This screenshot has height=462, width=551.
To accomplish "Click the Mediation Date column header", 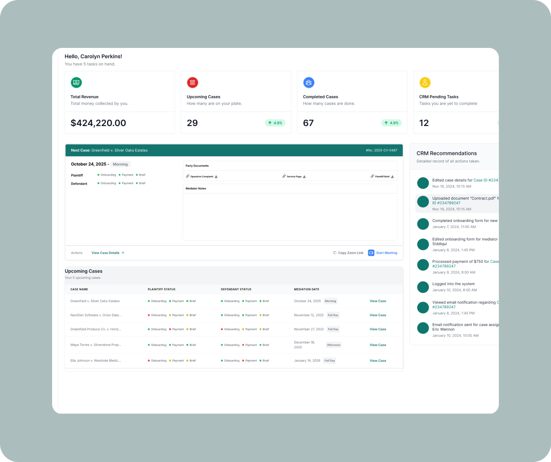I will 307,289.
